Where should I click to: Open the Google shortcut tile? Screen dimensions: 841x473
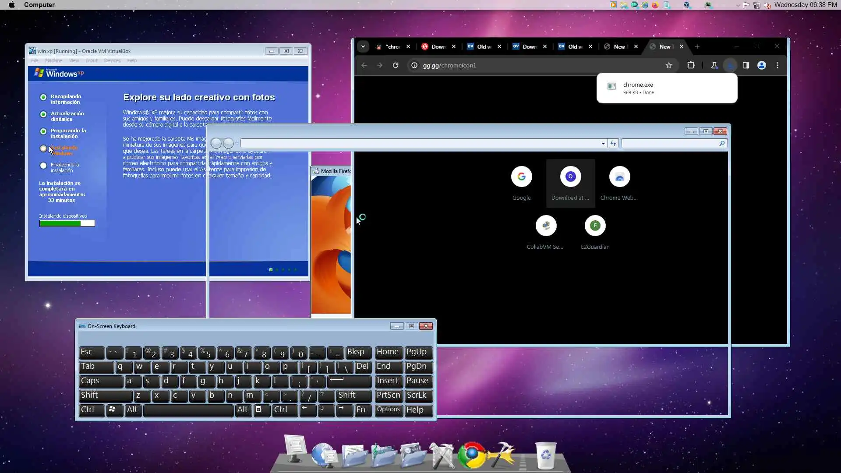click(521, 177)
